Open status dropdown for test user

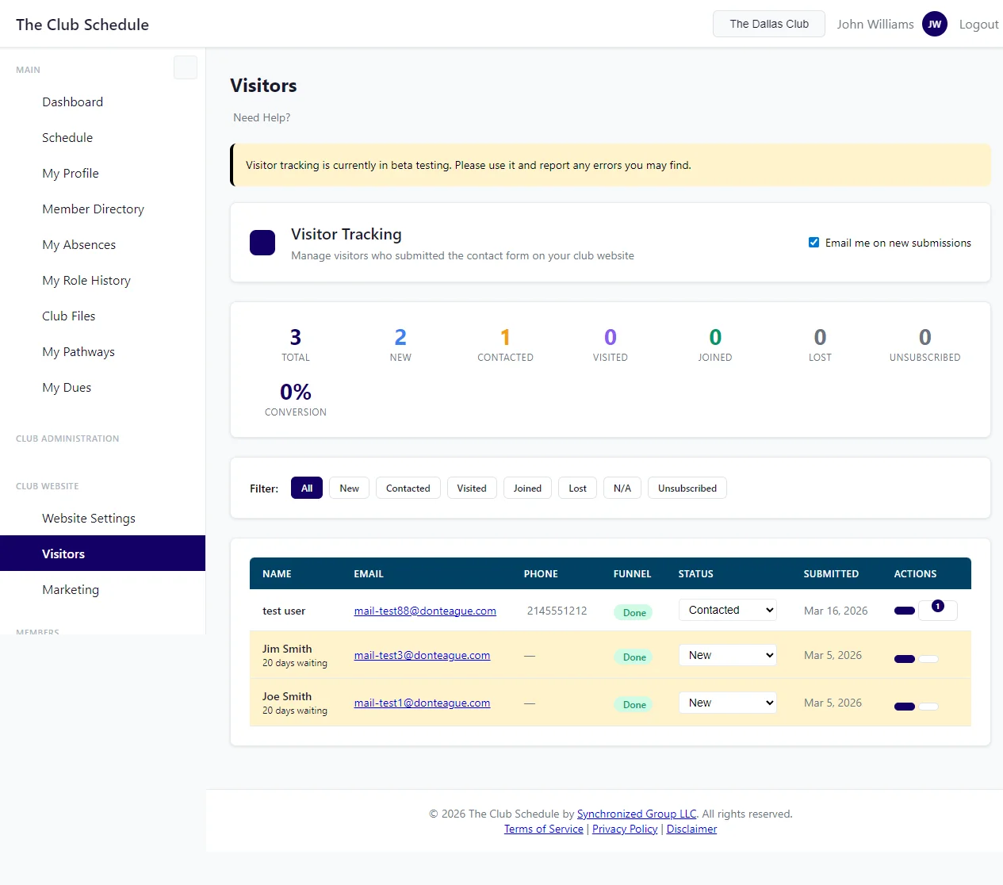tap(727, 610)
